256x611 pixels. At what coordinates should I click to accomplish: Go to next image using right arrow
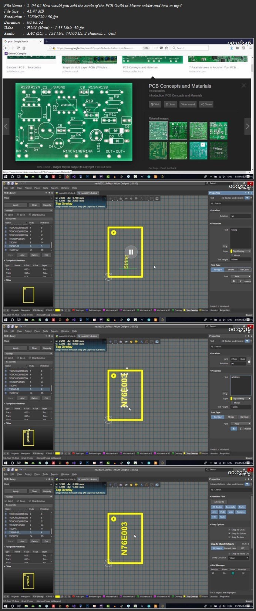[247, 126]
